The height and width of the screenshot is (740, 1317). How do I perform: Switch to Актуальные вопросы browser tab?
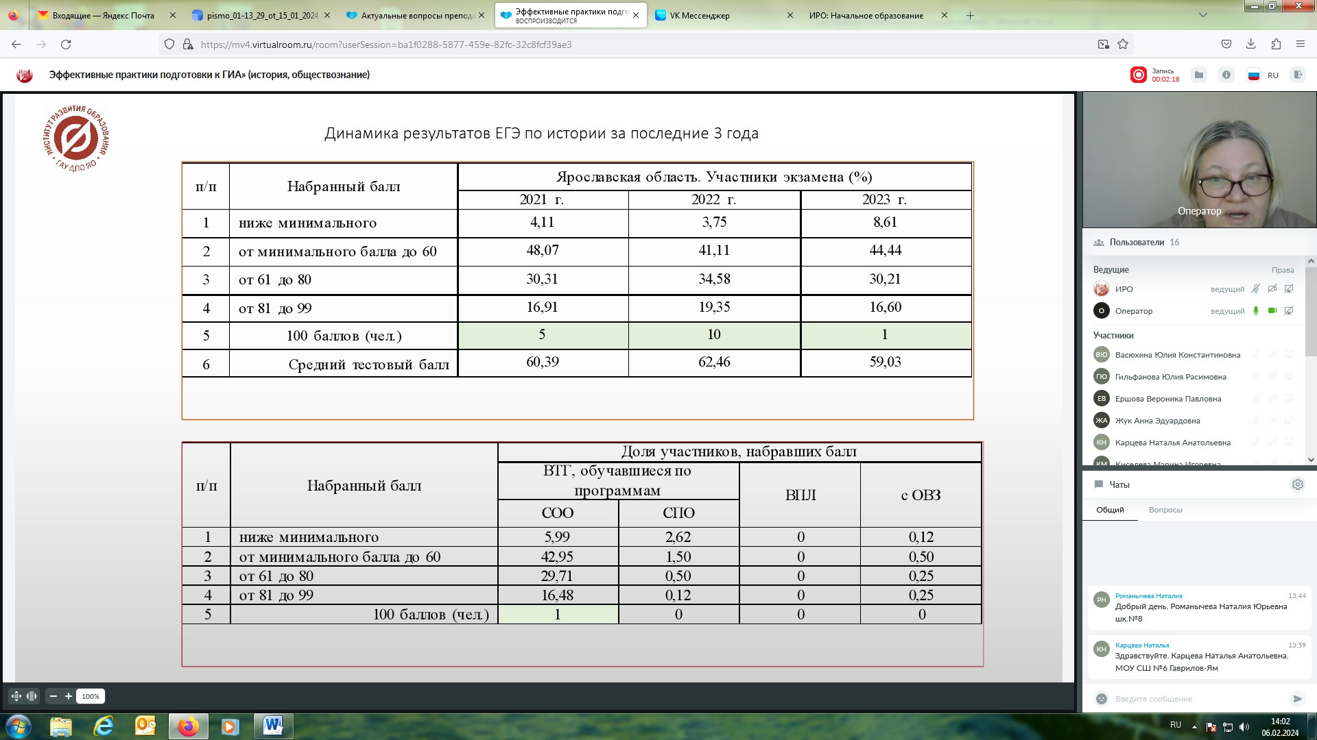(x=417, y=15)
